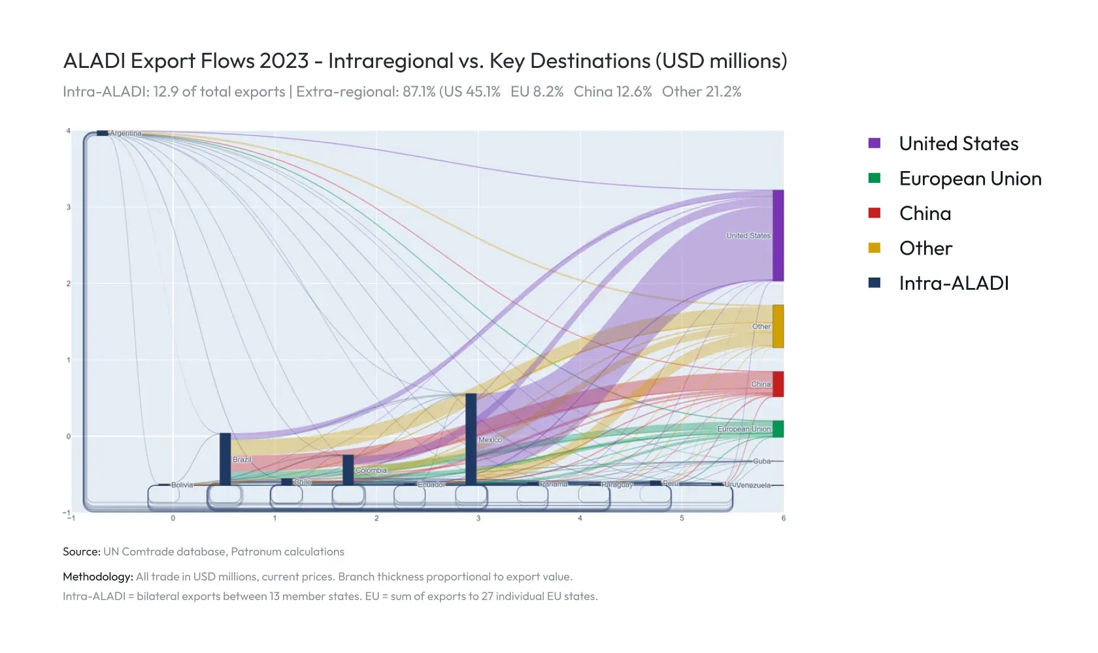Toggle the United States legend entry
1098x653 pixels.
(958, 144)
